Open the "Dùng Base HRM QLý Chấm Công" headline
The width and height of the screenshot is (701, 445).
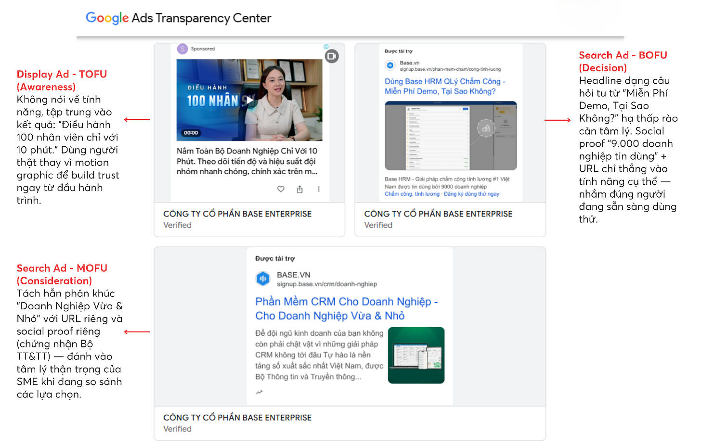point(445,86)
